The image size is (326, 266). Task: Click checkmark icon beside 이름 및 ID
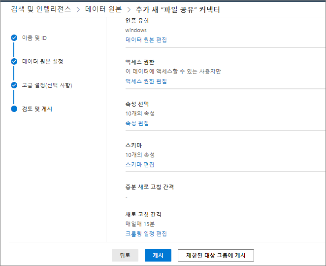(x=14, y=38)
